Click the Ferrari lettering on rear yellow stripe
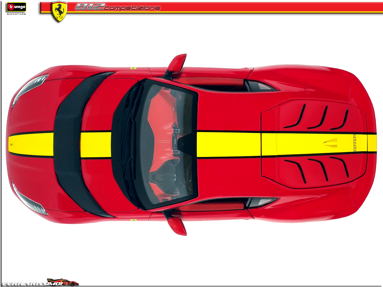This screenshot has width=383, height=287. pyautogui.click(x=355, y=143)
